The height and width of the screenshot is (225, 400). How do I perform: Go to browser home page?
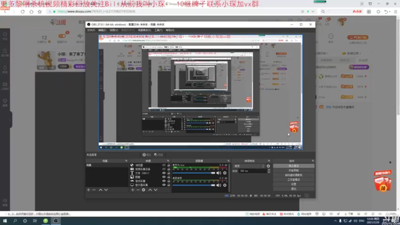(x=31, y=11)
